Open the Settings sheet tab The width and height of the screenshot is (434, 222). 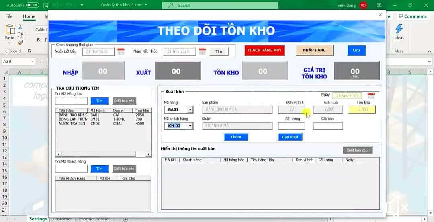coord(38,219)
